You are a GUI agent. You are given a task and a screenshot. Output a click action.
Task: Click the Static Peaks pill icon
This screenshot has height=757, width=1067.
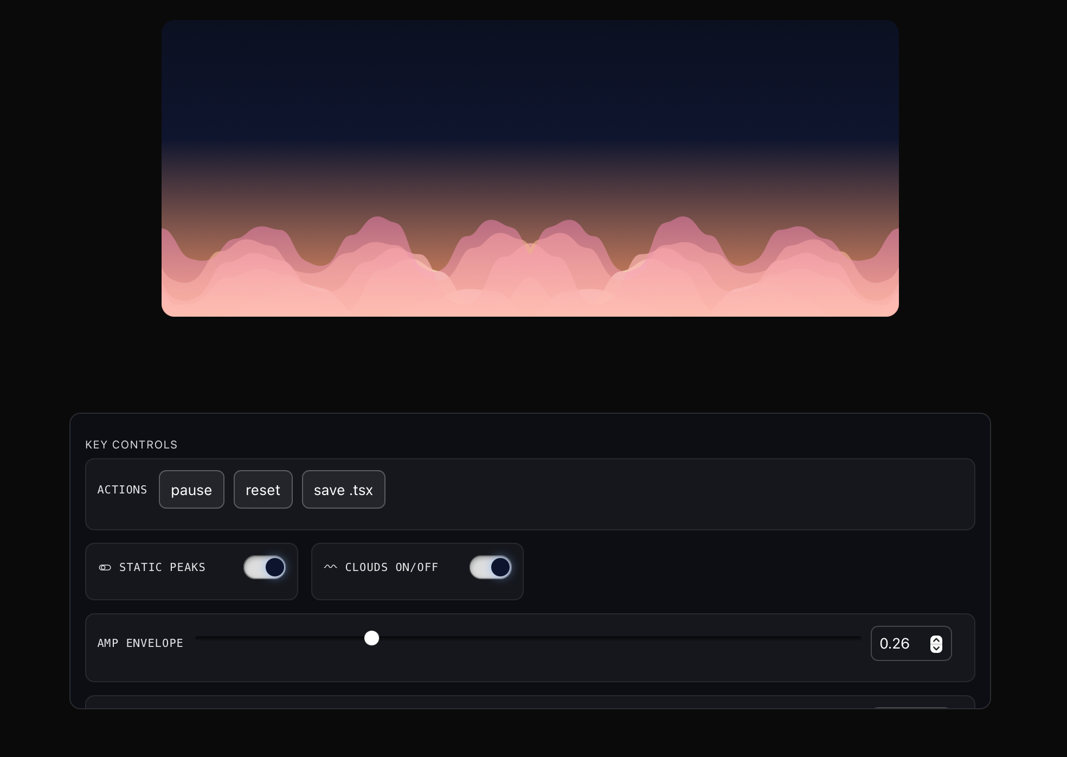pos(105,567)
